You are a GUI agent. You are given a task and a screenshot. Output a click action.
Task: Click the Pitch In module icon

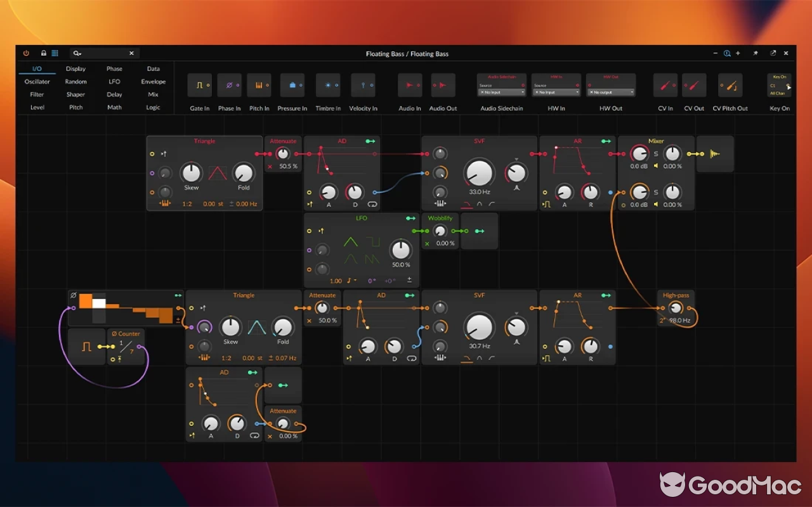pyautogui.click(x=259, y=84)
